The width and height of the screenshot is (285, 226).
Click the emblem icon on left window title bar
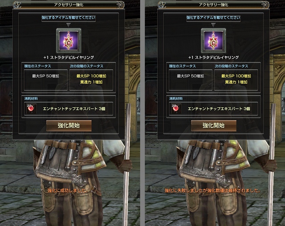pos(17,5)
